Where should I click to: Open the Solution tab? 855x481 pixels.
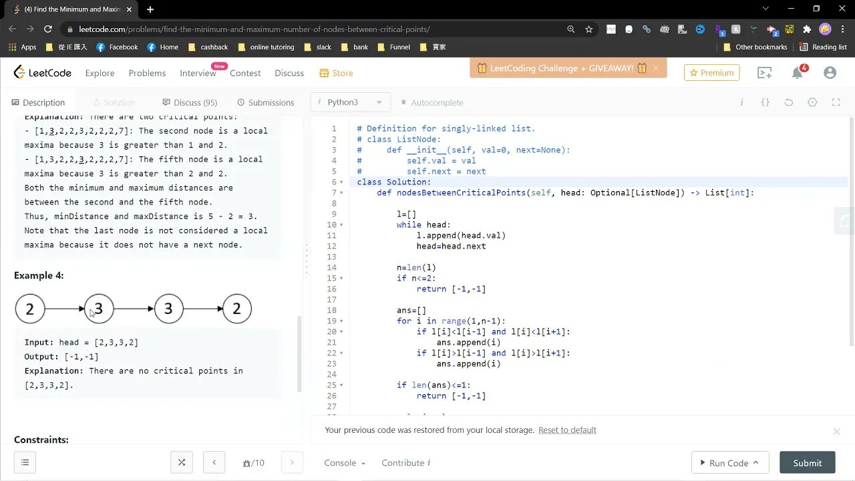[114, 102]
